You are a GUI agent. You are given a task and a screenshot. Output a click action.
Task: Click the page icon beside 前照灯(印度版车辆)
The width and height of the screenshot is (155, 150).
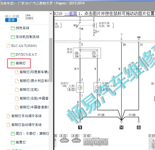click(17, 72)
